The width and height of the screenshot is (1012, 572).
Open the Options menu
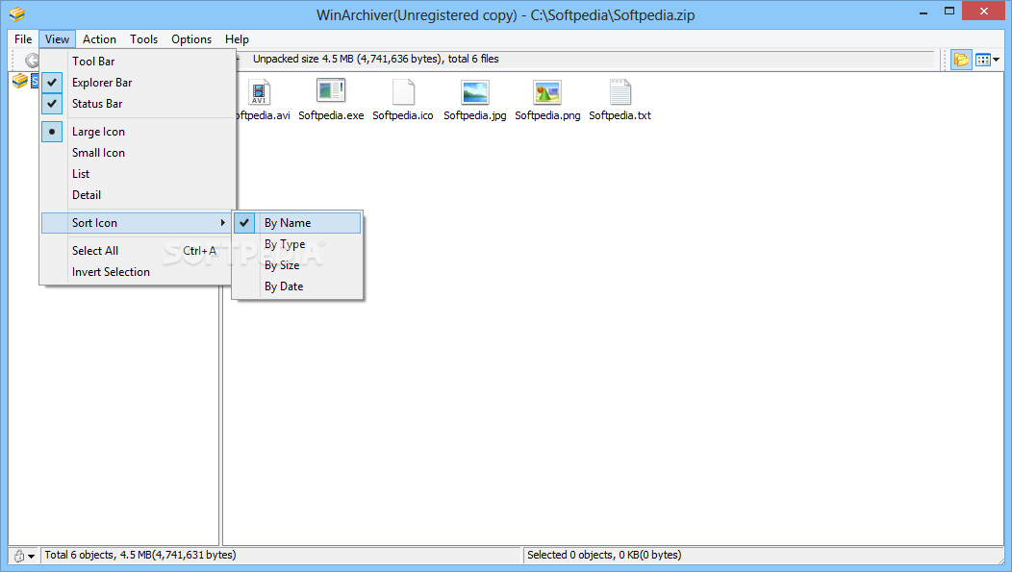point(191,39)
